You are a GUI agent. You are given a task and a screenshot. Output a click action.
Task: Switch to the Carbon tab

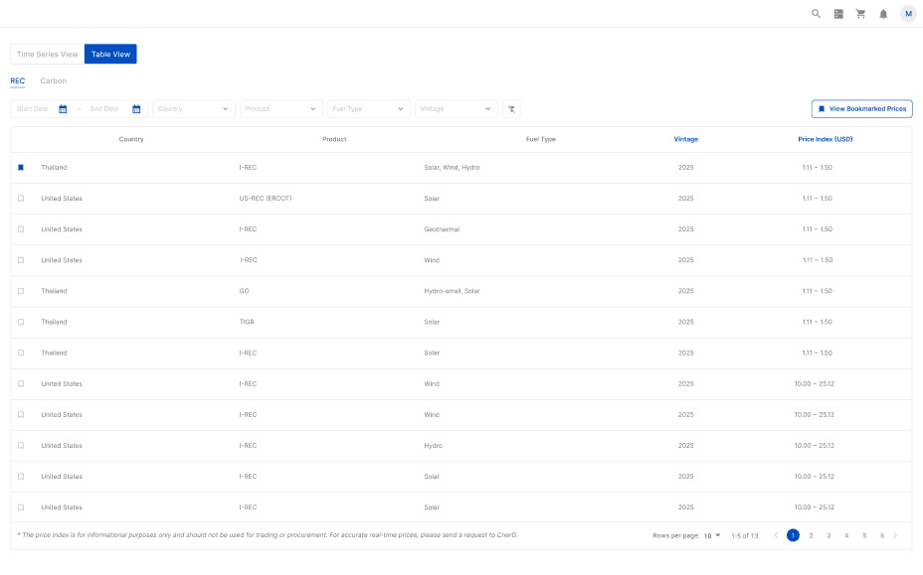54,80
